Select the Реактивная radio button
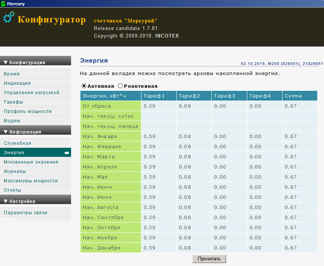Screen dimensions: 324x266 120,86
